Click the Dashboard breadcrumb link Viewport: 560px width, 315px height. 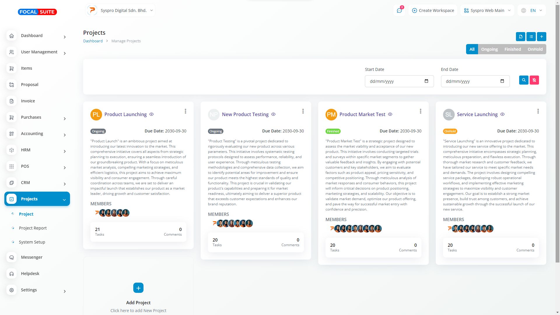pos(93,41)
